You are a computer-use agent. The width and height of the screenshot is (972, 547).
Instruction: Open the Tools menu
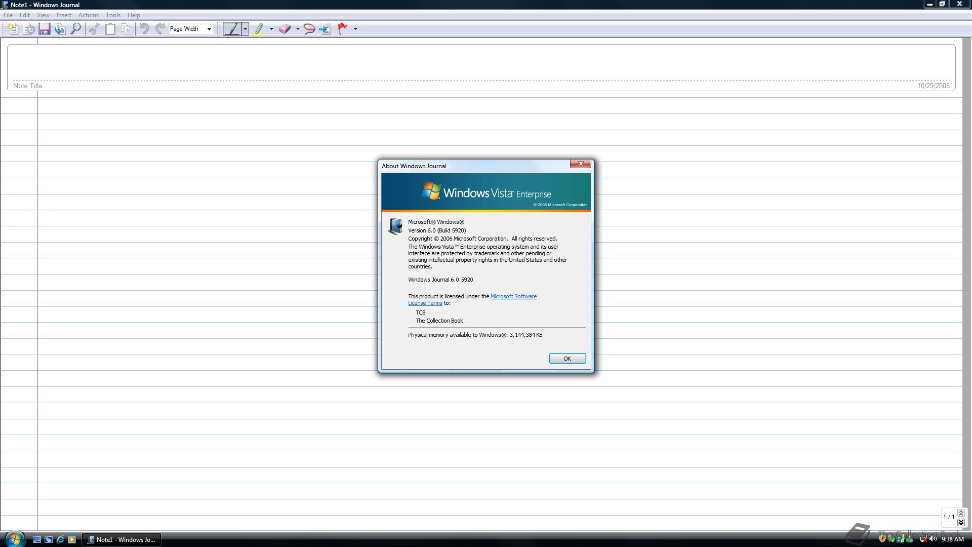[x=113, y=15]
